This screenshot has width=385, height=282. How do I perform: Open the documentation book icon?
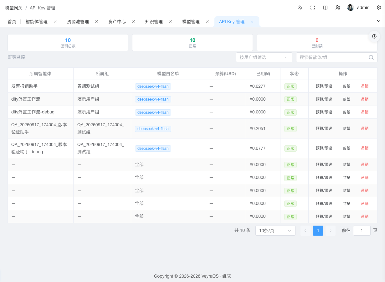pos(325,8)
